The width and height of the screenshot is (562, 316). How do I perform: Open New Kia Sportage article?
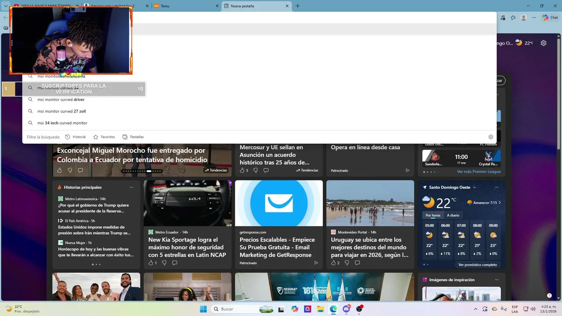click(187, 247)
